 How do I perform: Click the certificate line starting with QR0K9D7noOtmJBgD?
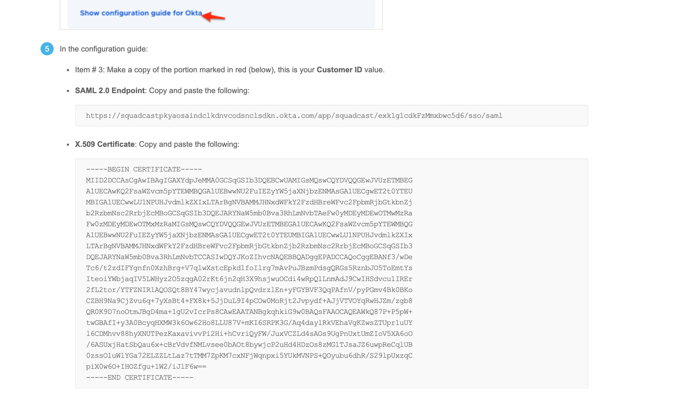tap(249, 312)
